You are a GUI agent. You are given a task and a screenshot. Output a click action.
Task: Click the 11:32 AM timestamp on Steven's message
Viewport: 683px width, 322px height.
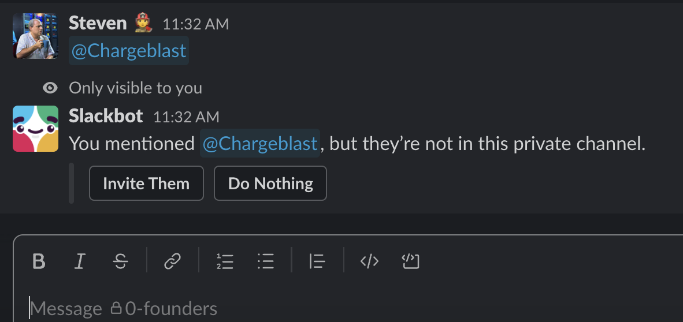tap(195, 24)
